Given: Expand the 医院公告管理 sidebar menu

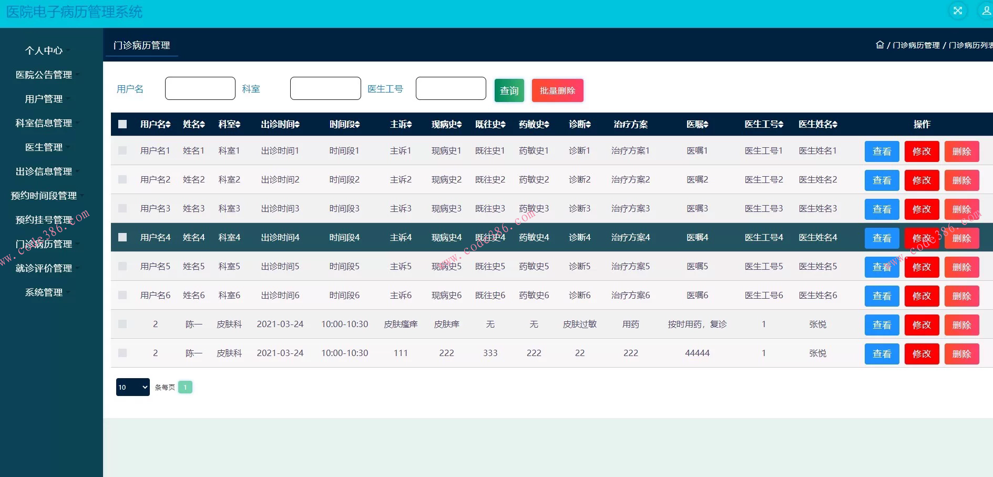Looking at the screenshot, I should (44, 75).
